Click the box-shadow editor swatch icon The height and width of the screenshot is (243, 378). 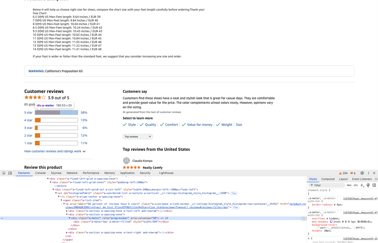(x=331, y=222)
